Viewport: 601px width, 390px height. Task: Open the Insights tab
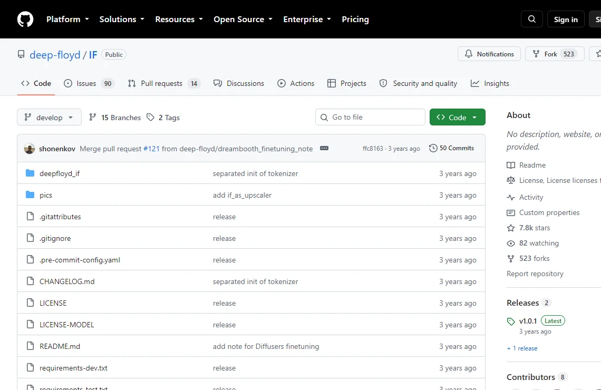click(x=490, y=83)
